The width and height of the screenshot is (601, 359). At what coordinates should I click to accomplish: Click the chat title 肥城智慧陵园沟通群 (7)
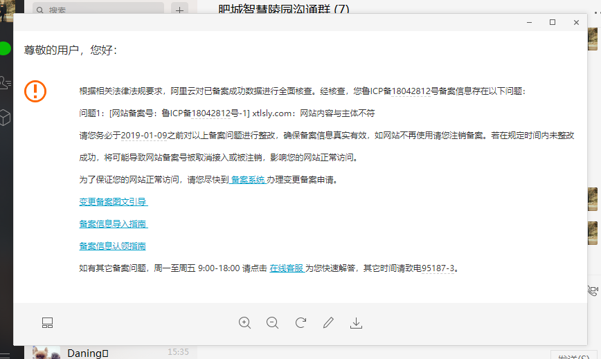[284, 9]
